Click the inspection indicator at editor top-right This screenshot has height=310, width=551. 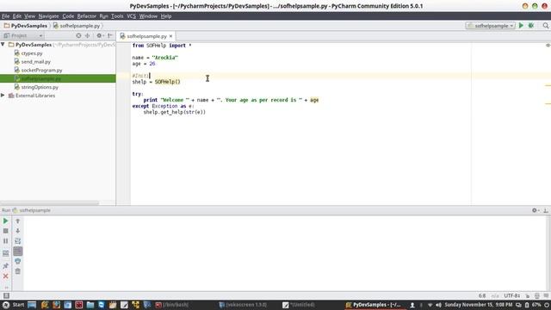click(548, 46)
